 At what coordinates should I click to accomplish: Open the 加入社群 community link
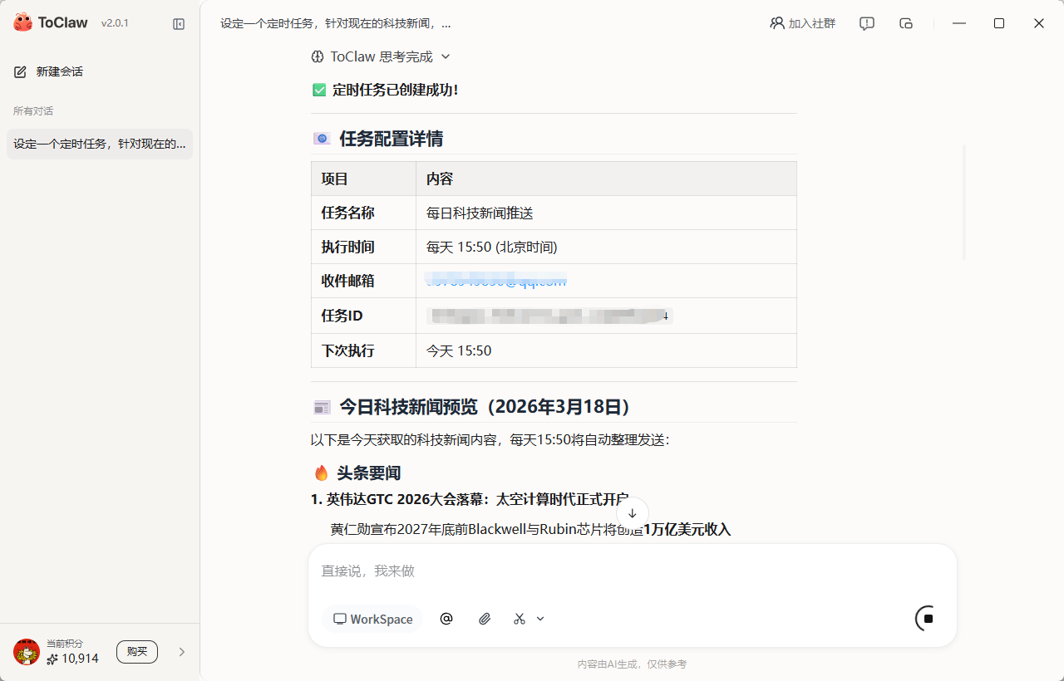tap(803, 23)
